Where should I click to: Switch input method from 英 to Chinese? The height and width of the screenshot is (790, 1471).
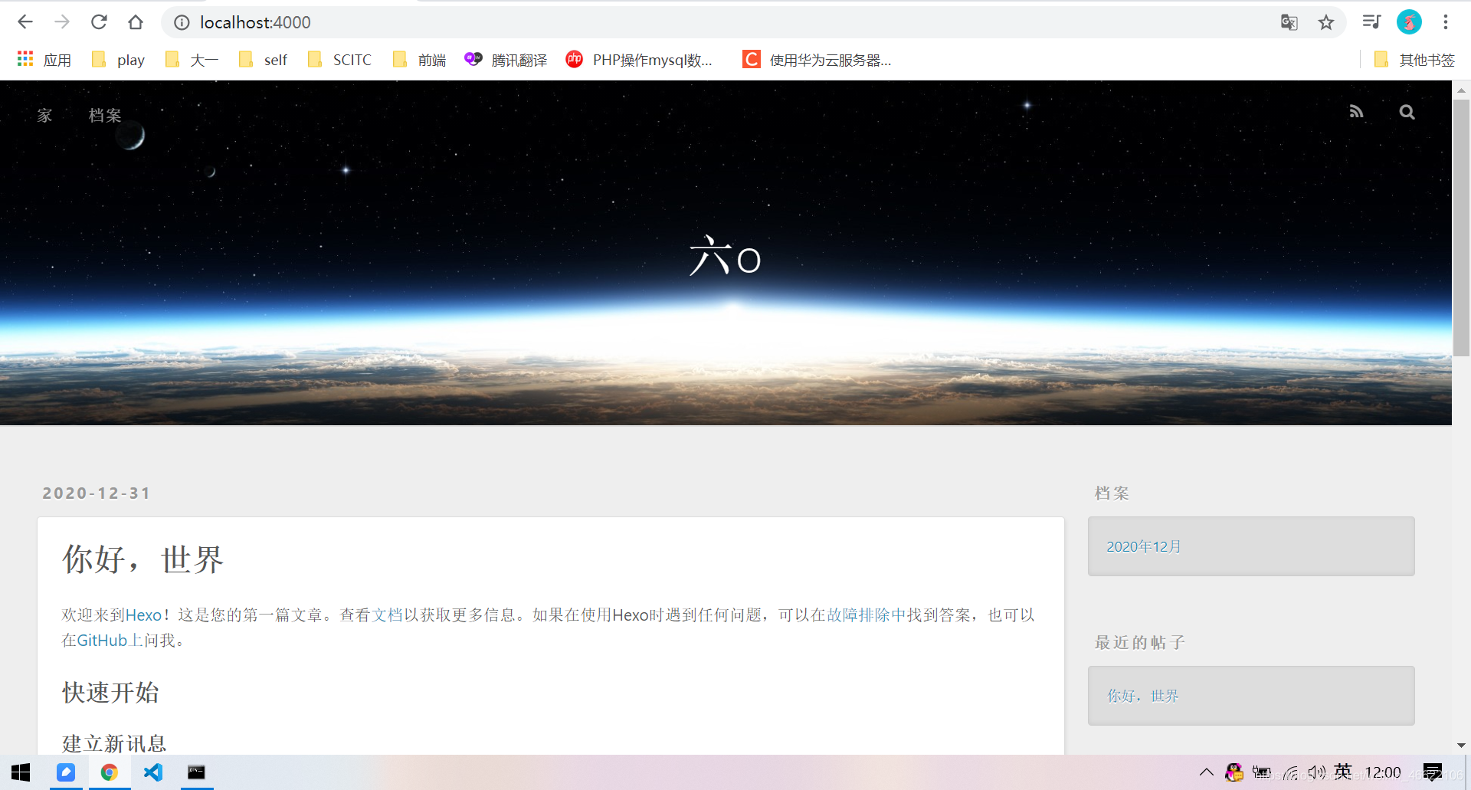click(x=1342, y=772)
